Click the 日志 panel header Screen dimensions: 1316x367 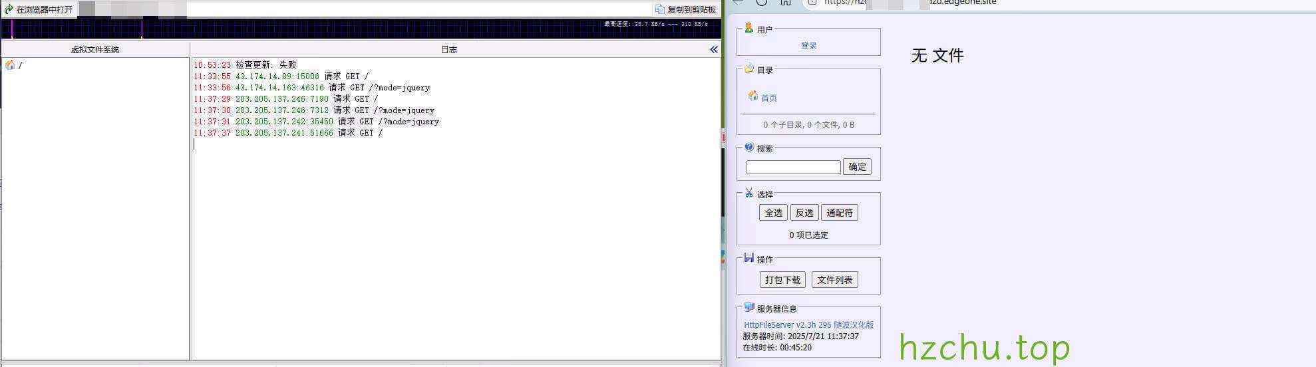click(449, 49)
